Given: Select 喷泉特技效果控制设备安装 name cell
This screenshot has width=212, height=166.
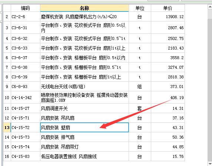Looking at the screenshot, I should 85,97.
